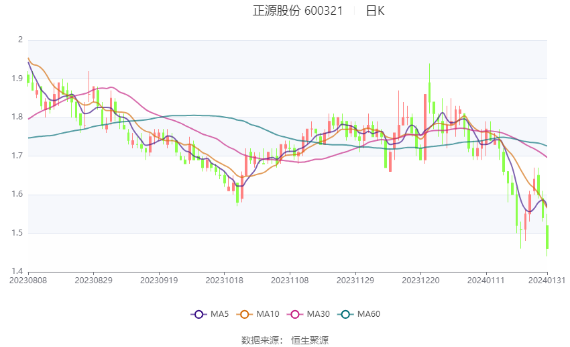Select the 20240111 date axis label

tap(486, 281)
